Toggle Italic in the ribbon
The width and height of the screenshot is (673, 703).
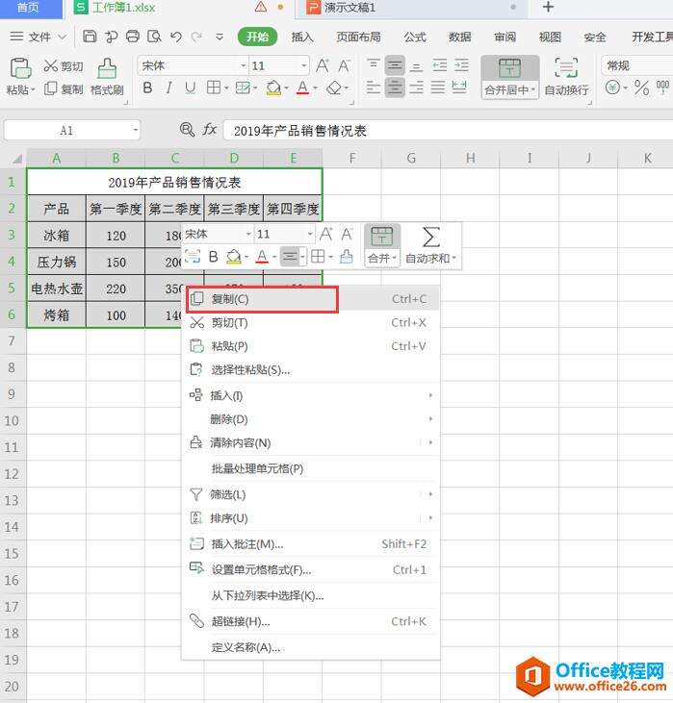168,88
